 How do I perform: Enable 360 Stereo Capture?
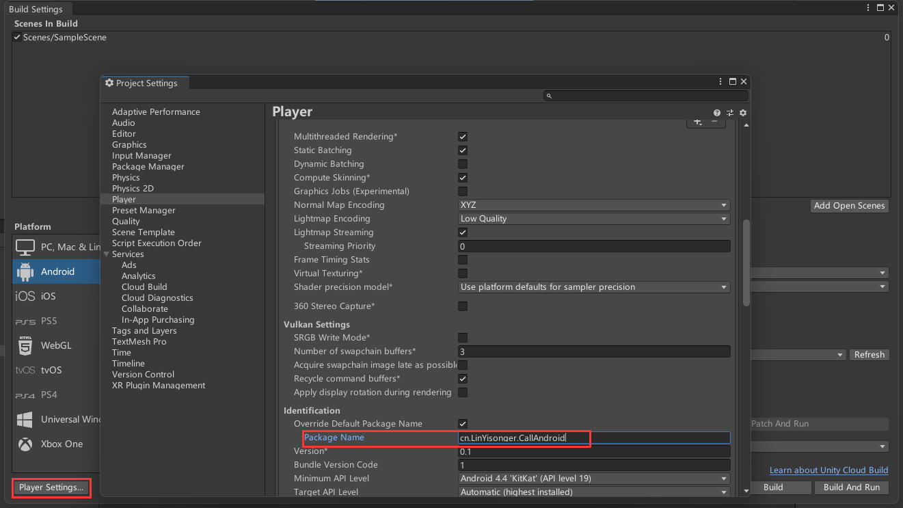tap(463, 306)
